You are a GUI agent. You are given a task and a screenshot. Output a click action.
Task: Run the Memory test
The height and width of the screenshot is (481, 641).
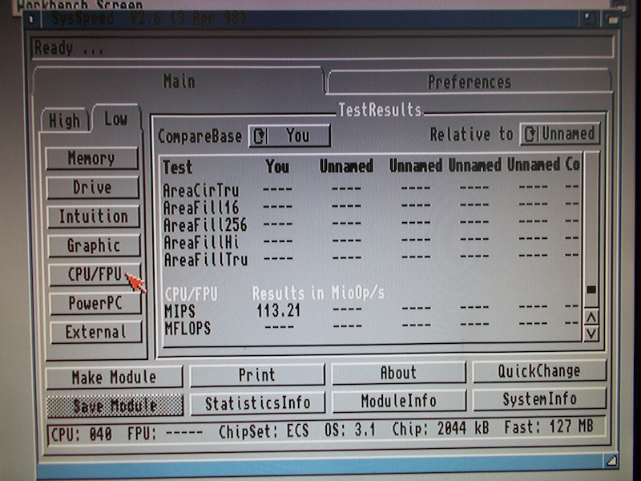91,159
